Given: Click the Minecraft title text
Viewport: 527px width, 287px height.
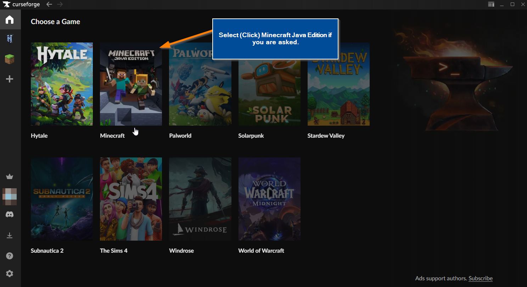Looking at the screenshot, I should coord(112,136).
